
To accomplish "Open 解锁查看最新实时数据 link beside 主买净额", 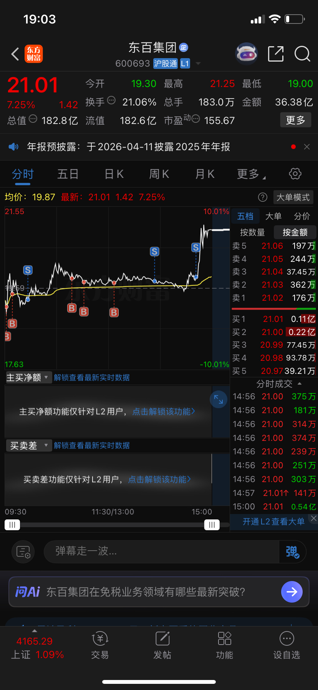I will (x=92, y=377).
